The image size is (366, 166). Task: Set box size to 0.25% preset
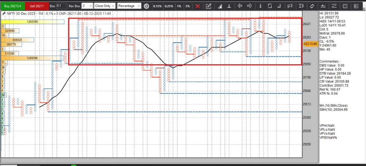pos(169,6)
